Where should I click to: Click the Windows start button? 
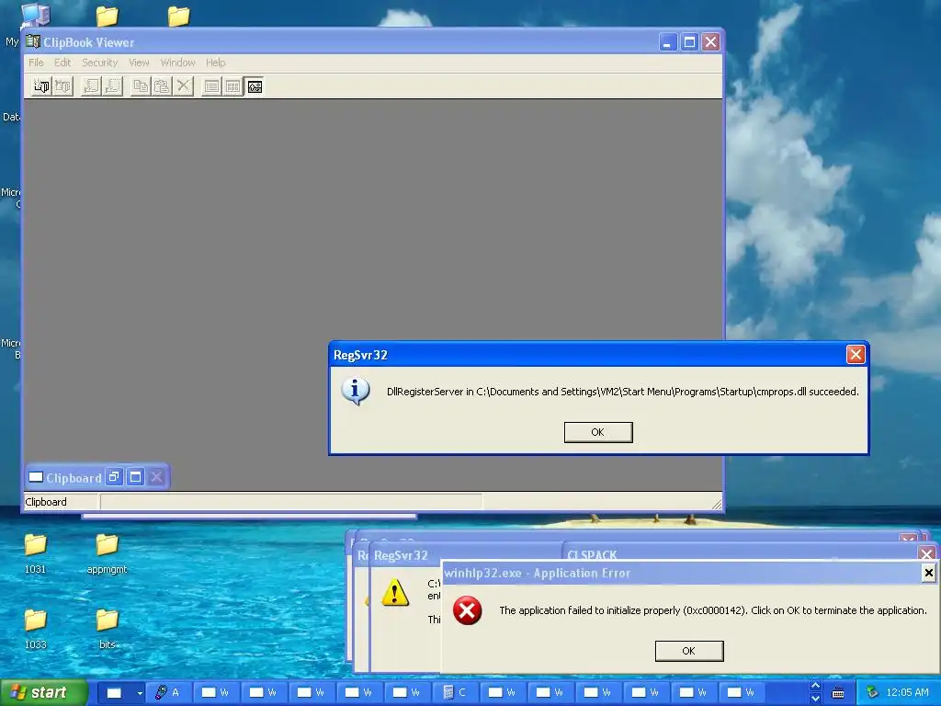click(44, 693)
